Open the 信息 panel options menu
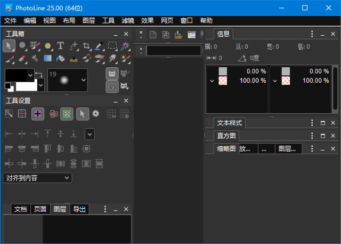This screenshot has width=341, height=244. [311, 34]
